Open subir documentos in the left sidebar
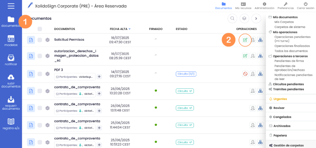The image size is (316, 148). [x=11, y=81]
